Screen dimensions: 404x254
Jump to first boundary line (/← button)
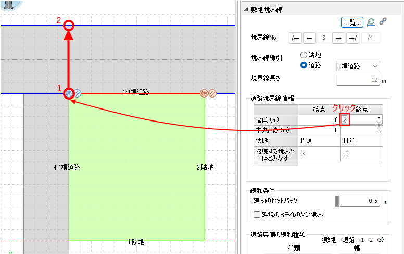[x=295, y=38]
